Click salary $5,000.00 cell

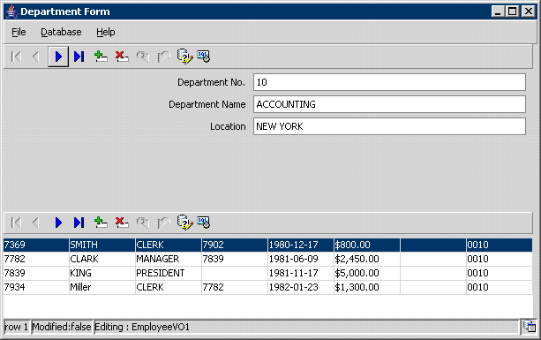(367, 273)
